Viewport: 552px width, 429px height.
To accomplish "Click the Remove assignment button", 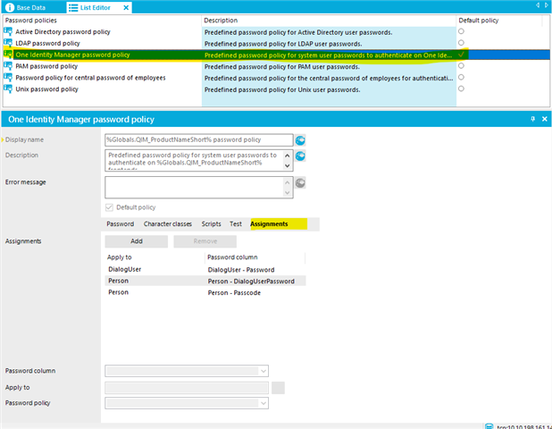I will pyautogui.click(x=205, y=241).
